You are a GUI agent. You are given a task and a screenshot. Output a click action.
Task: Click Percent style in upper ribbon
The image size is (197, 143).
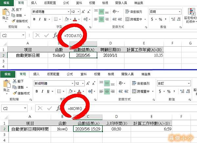tap(160, 19)
